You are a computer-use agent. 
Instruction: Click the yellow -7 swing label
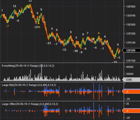point(7,26)
